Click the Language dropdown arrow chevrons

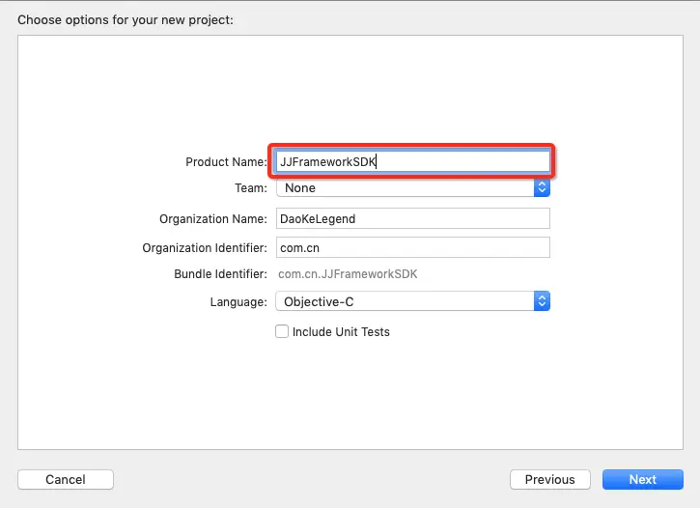[542, 301]
